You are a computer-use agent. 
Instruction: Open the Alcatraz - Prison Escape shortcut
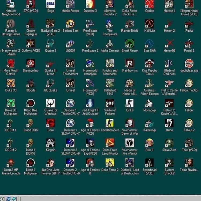(x=150, y=83)
